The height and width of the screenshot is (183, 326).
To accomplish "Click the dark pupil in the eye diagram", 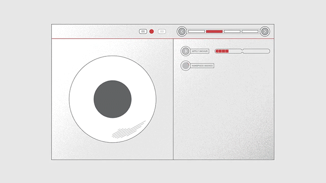I will click(x=112, y=99).
